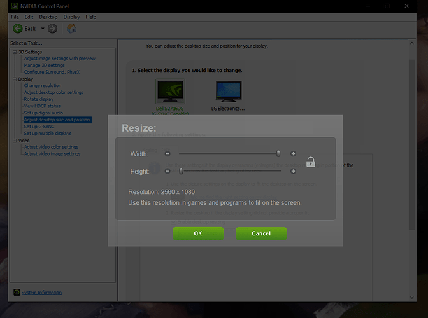Toggle the aspect ratio lock icon

310,162
